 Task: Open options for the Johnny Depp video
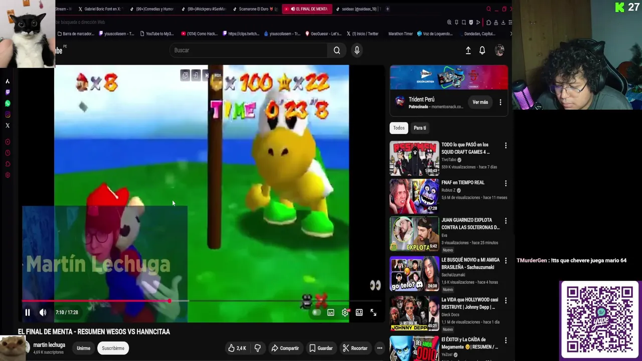506,301
